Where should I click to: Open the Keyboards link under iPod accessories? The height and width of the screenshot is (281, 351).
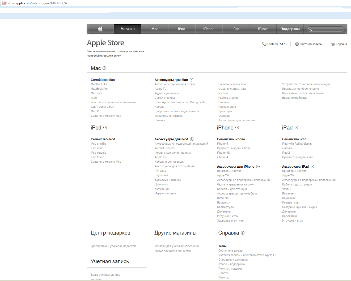point(162,189)
